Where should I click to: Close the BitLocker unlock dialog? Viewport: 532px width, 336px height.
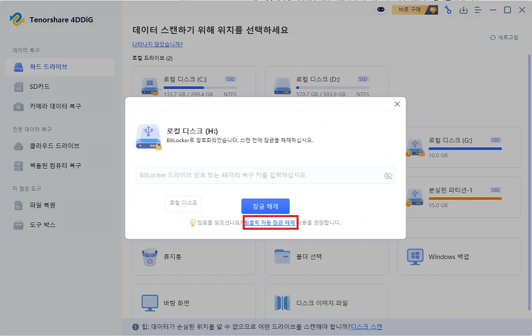pyautogui.click(x=397, y=104)
